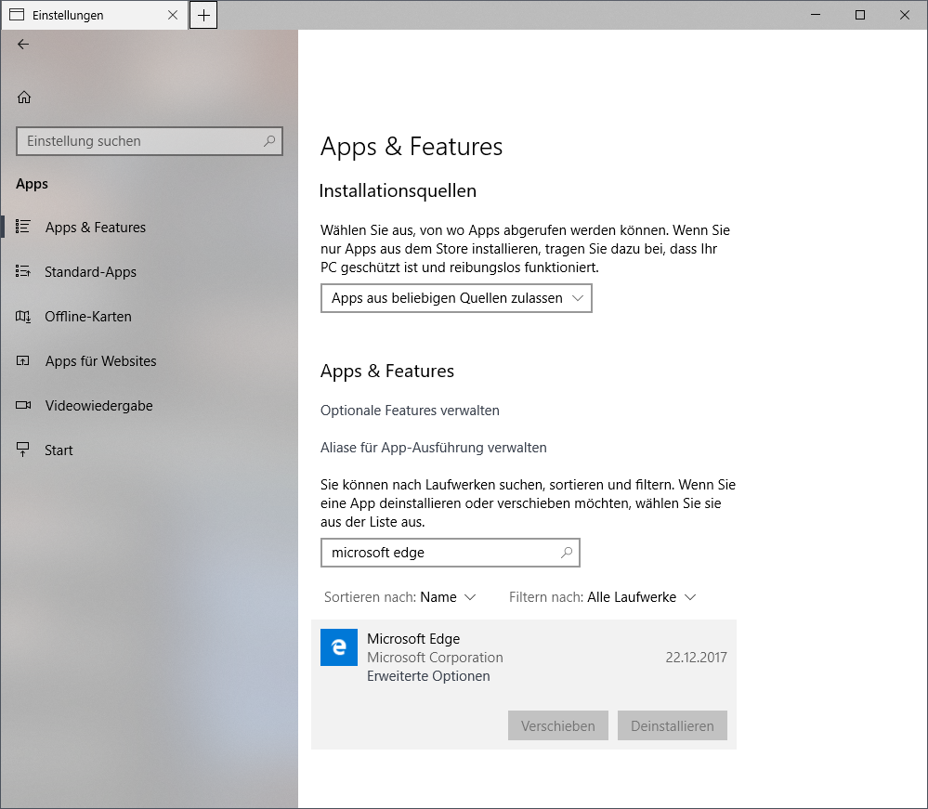Click the Microsoft Corporation publisher text
Image resolution: width=928 pixels, height=809 pixels.
435,658
